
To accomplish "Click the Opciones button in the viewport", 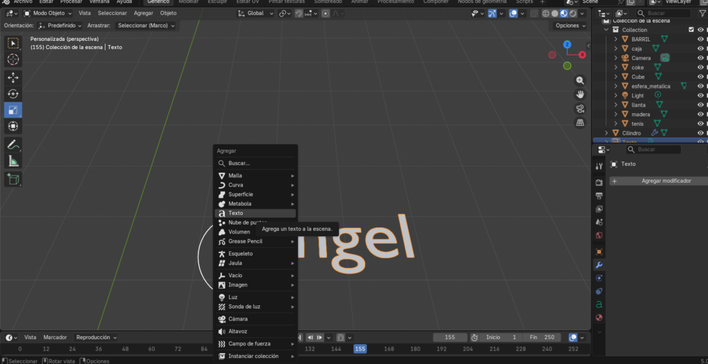I will click(570, 26).
